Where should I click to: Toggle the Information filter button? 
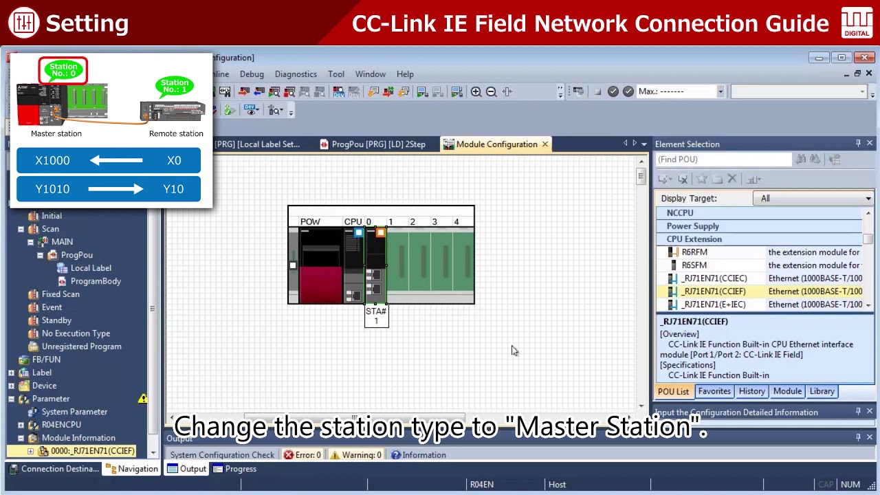pos(419,455)
